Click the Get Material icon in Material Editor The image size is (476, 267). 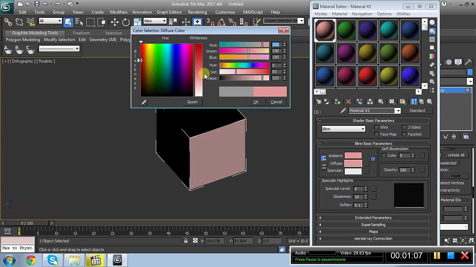(x=319, y=102)
